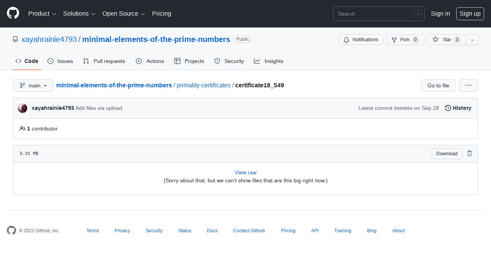
Task: Expand the star lists dropdown arrow
Action: click(472, 40)
